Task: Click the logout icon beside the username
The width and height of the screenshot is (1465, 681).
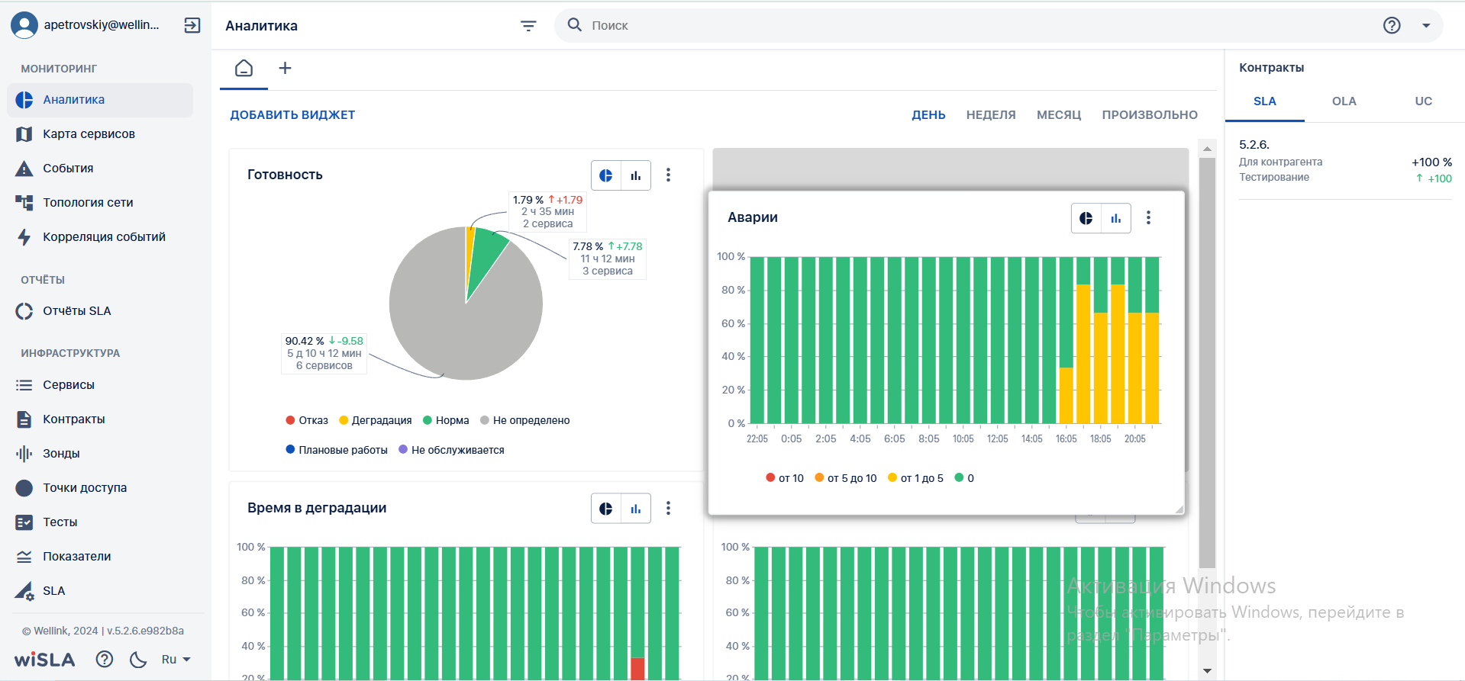Action: click(192, 25)
